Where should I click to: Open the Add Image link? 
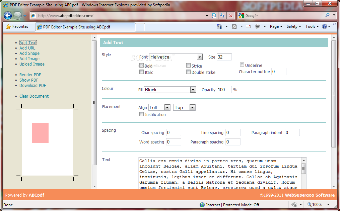29,59
